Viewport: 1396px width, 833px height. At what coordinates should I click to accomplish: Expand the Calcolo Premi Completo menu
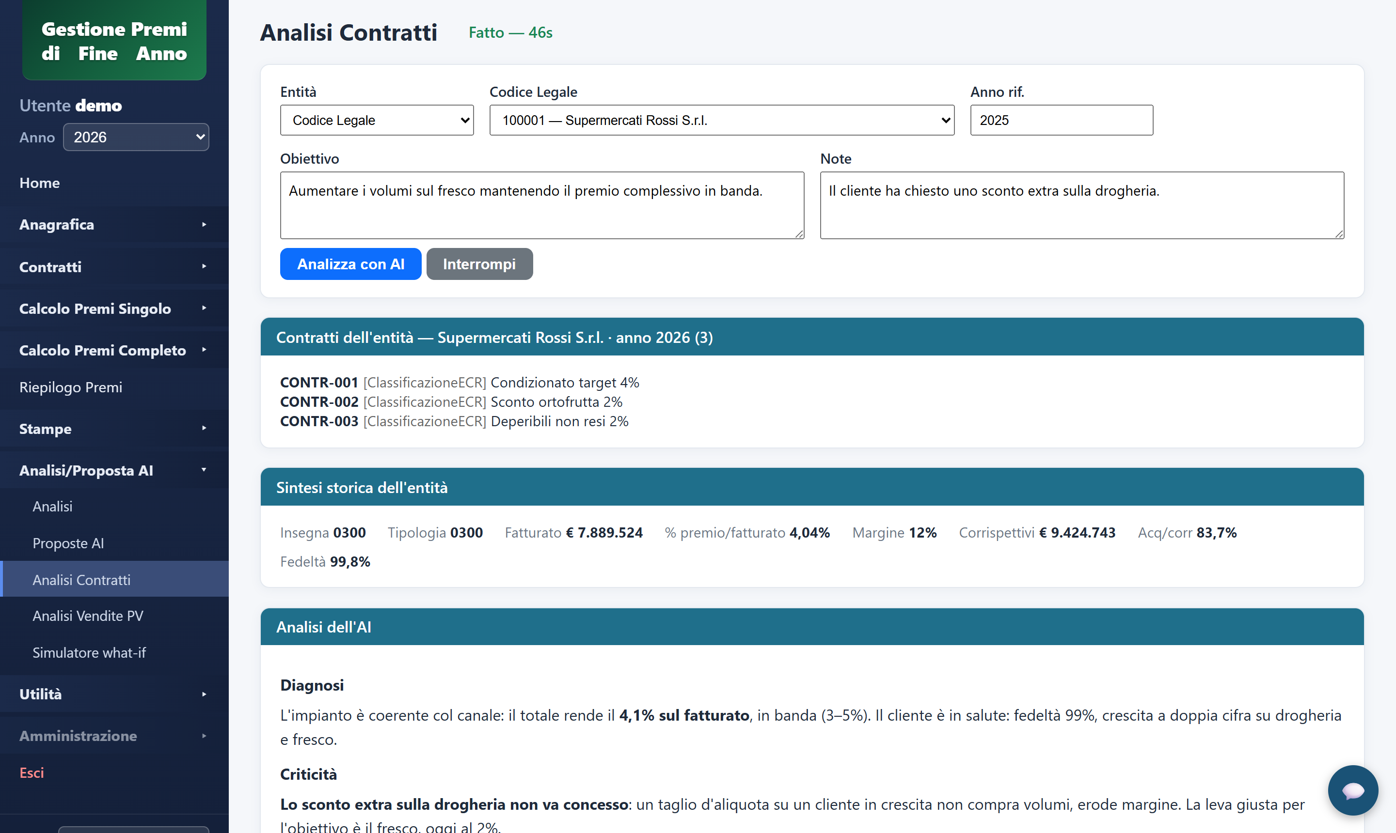pyautogui.click(x=114, y=350)
